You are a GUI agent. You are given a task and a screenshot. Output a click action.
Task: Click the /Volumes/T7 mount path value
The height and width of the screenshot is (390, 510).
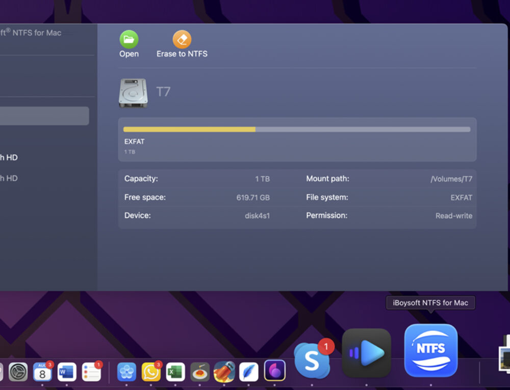(451, 179)
